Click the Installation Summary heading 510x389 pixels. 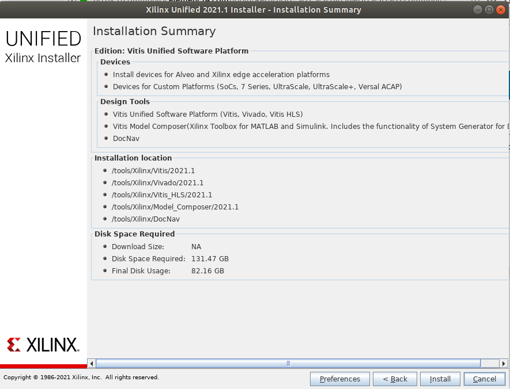coord(154,31)
